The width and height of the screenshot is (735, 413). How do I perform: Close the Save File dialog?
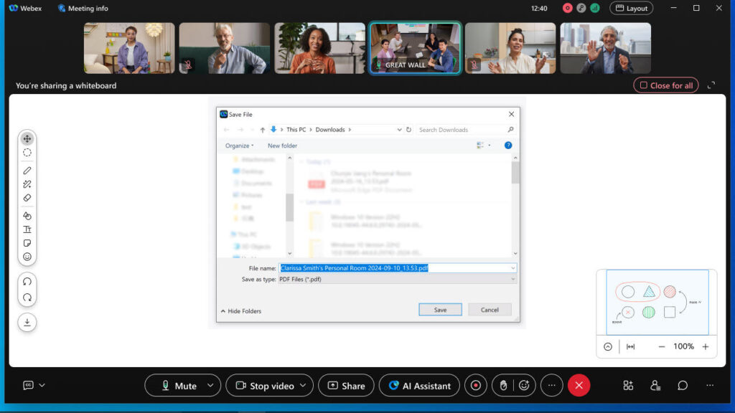point(511,114)
